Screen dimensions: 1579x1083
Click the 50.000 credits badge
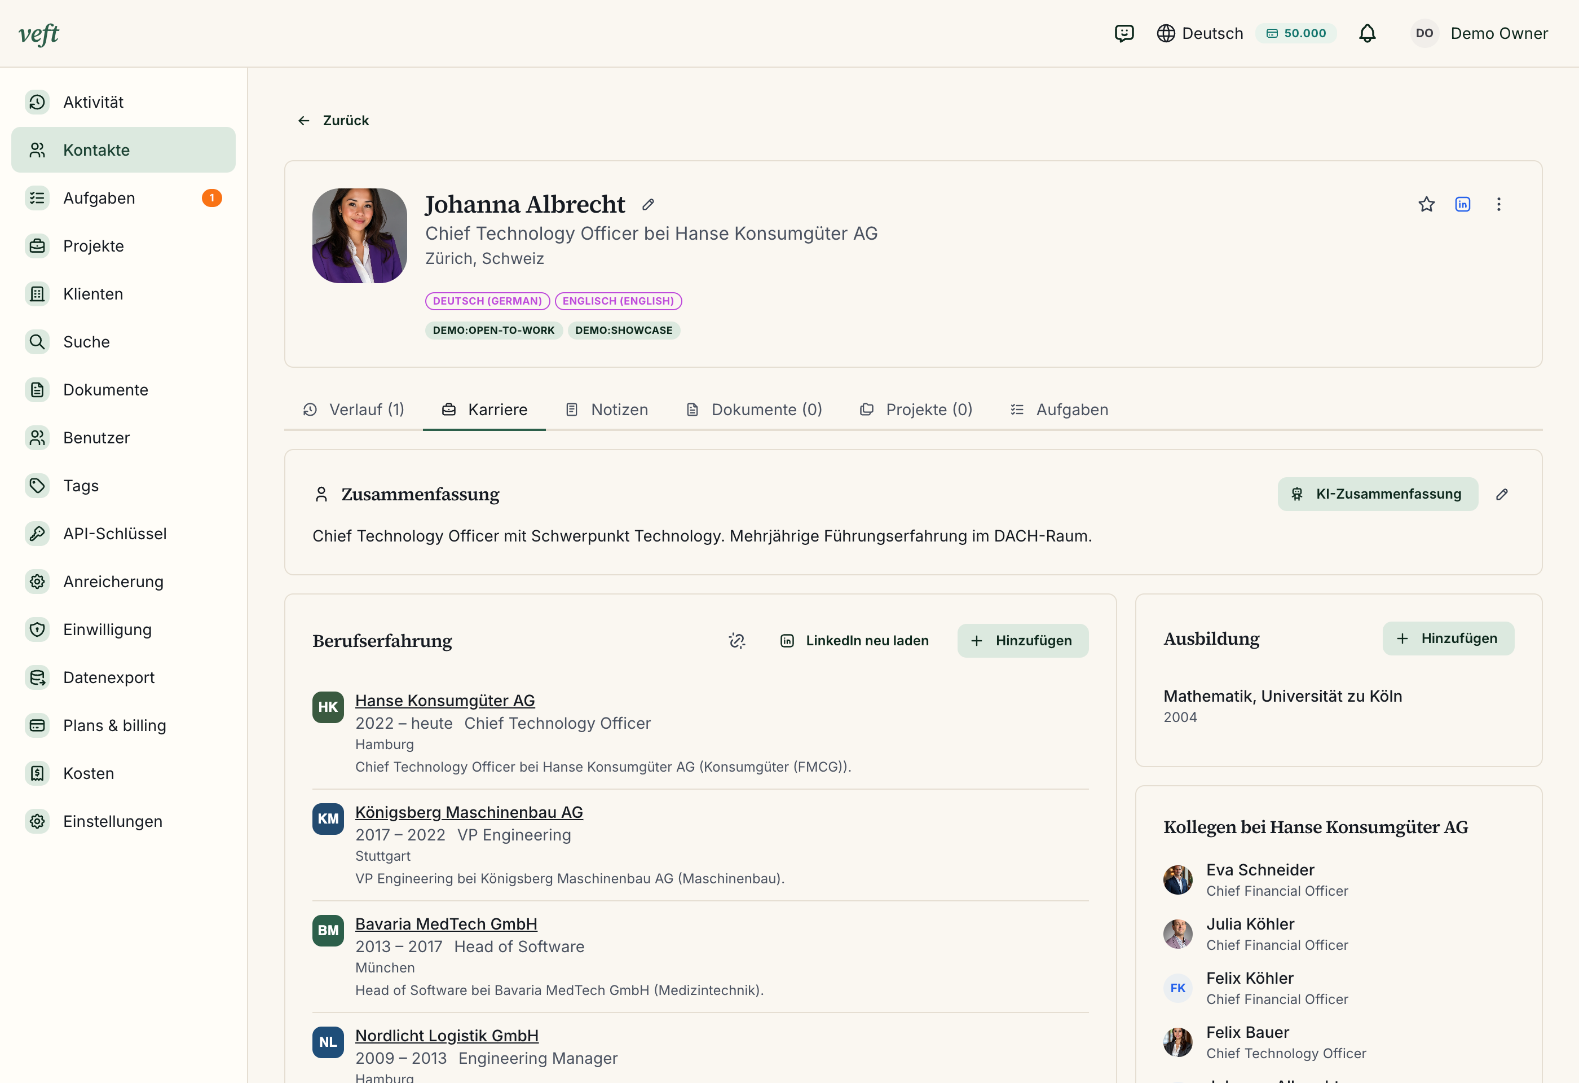click(x=1296, y=33)
